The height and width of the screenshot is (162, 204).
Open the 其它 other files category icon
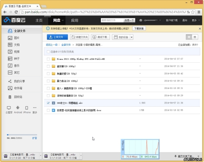point(10,72)
